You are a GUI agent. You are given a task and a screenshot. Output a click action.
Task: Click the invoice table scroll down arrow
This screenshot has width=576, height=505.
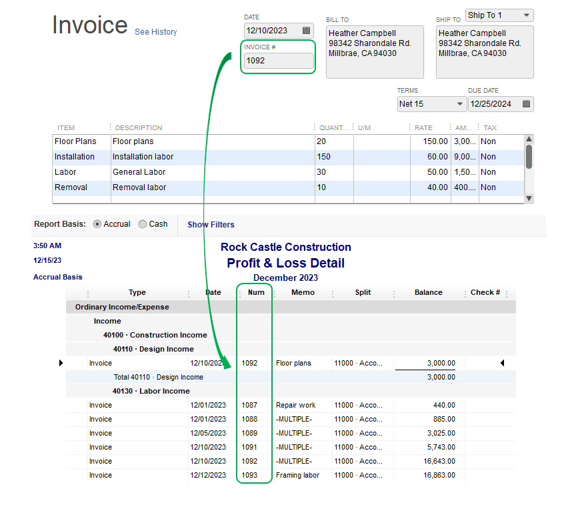tap(529, 199)
